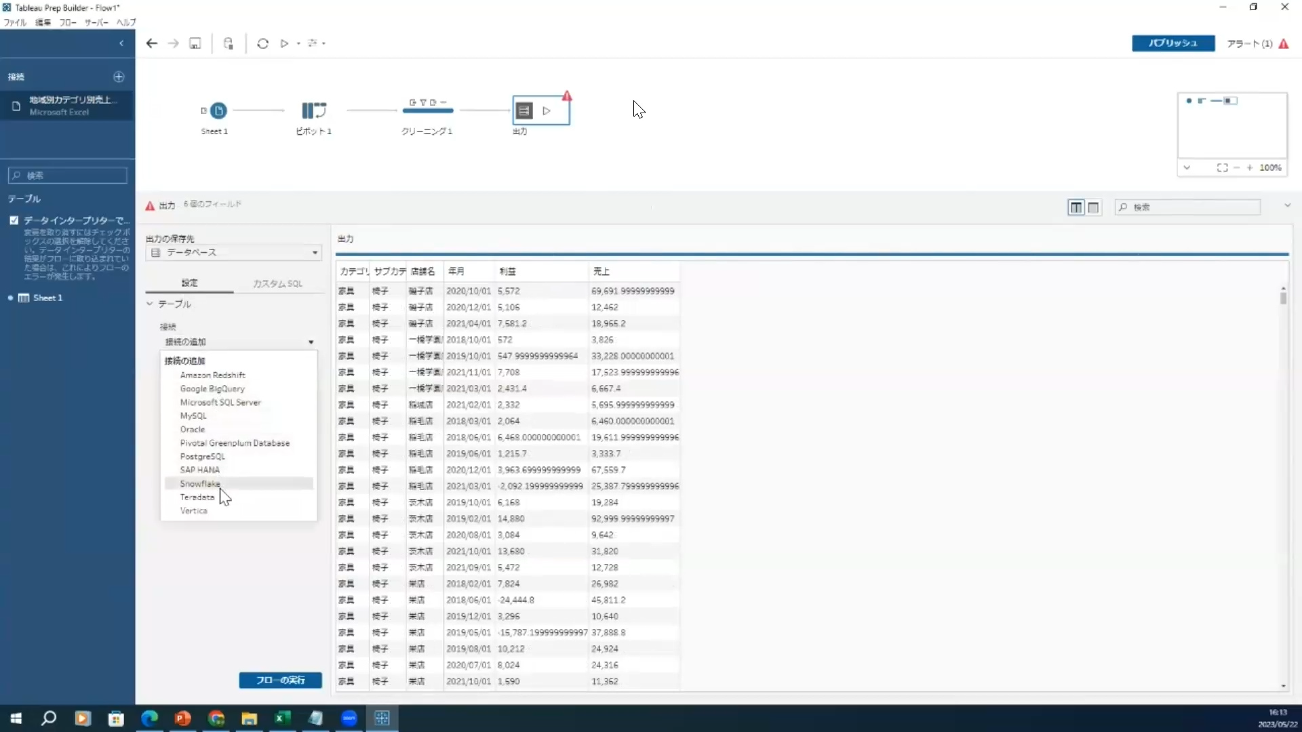Viewport: 1302px width, 732px height.
Task: Open Excel from the taskbar
Action: (x=282, y=718)
